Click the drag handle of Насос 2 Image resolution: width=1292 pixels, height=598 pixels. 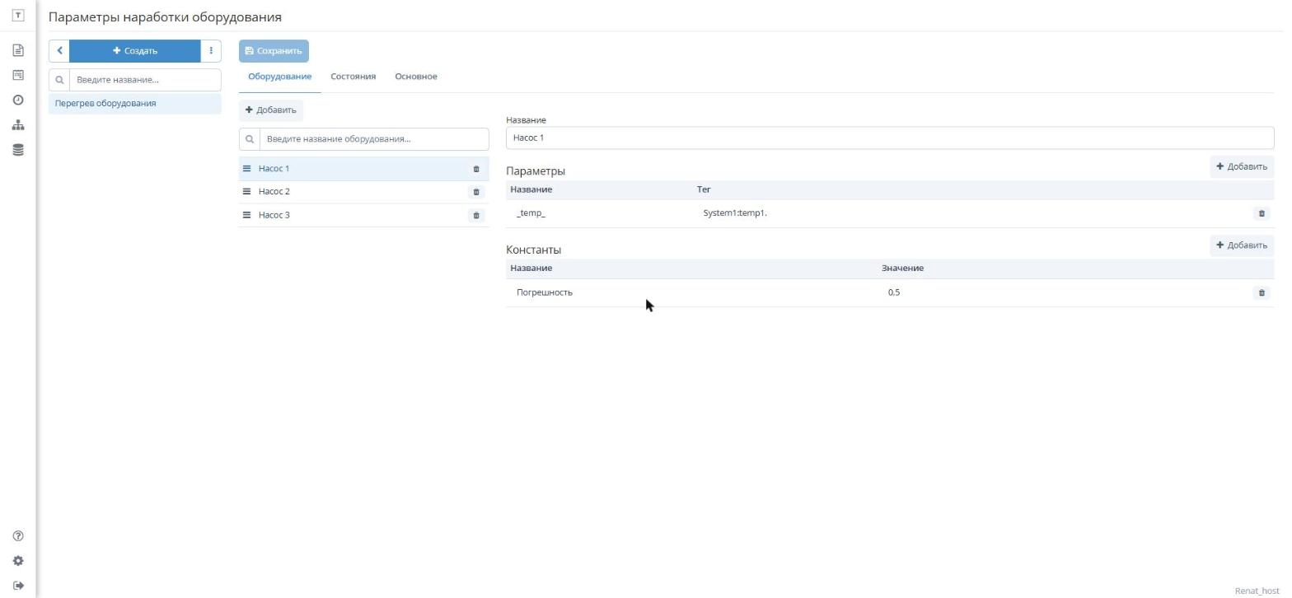246,192
